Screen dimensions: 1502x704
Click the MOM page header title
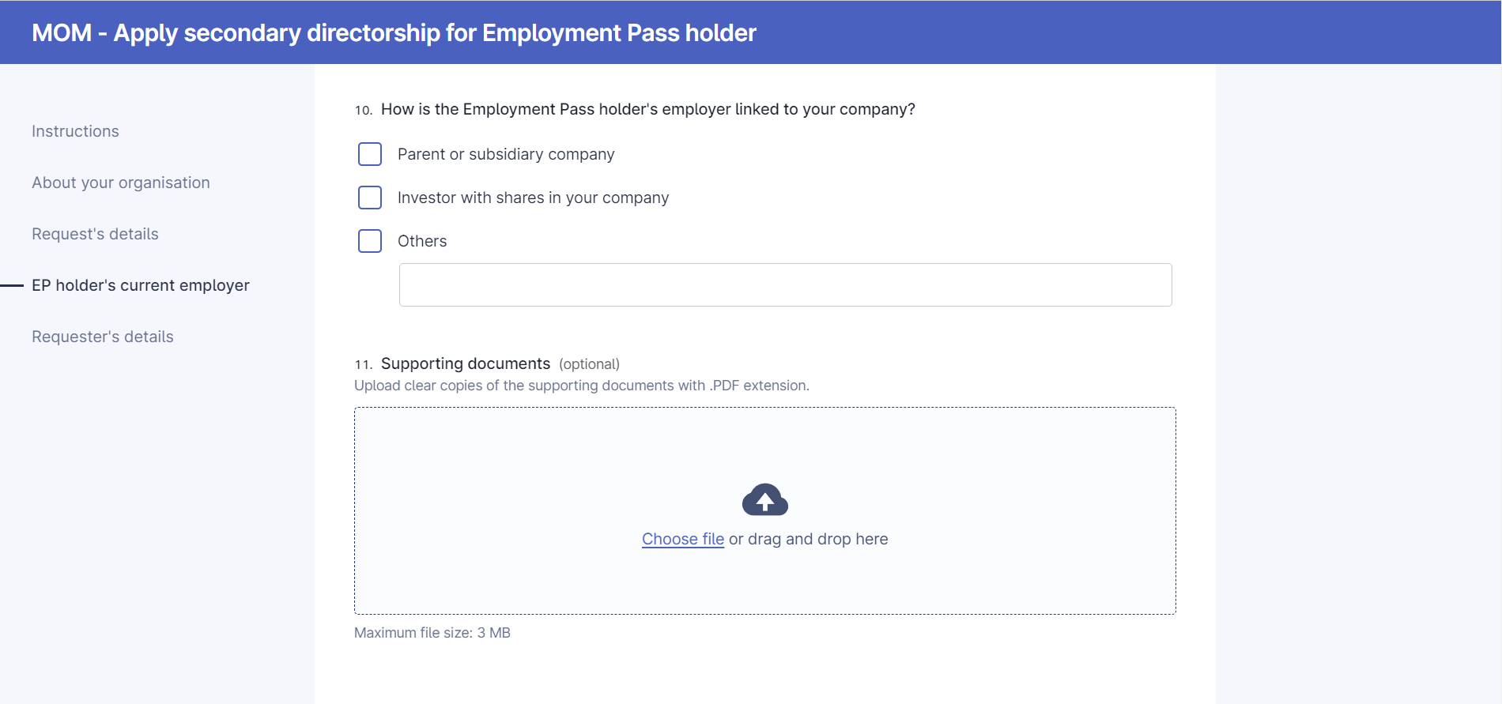394,32
